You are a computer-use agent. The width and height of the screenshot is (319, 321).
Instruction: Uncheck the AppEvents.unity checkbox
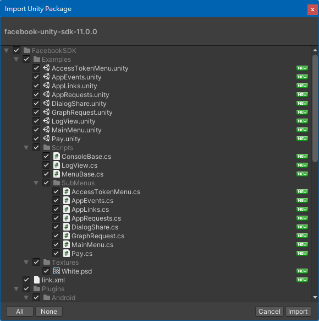click(36, 77)
